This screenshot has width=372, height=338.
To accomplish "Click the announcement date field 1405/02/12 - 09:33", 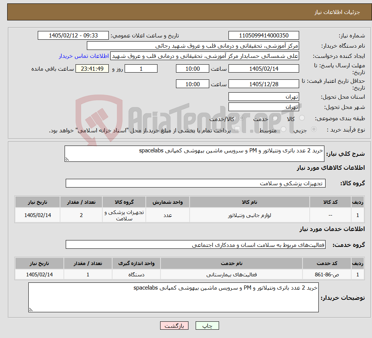I will click(x=73, y=36).
